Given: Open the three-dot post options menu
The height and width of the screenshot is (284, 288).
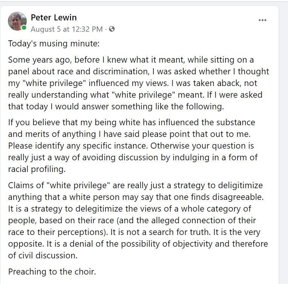Looking at the screenshot, I should [262, 20].
